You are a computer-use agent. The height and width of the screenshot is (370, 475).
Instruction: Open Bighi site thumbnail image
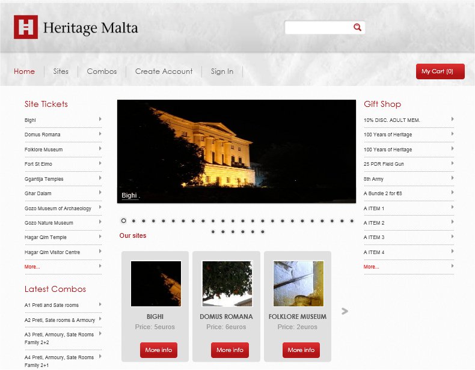pos(156,284)
